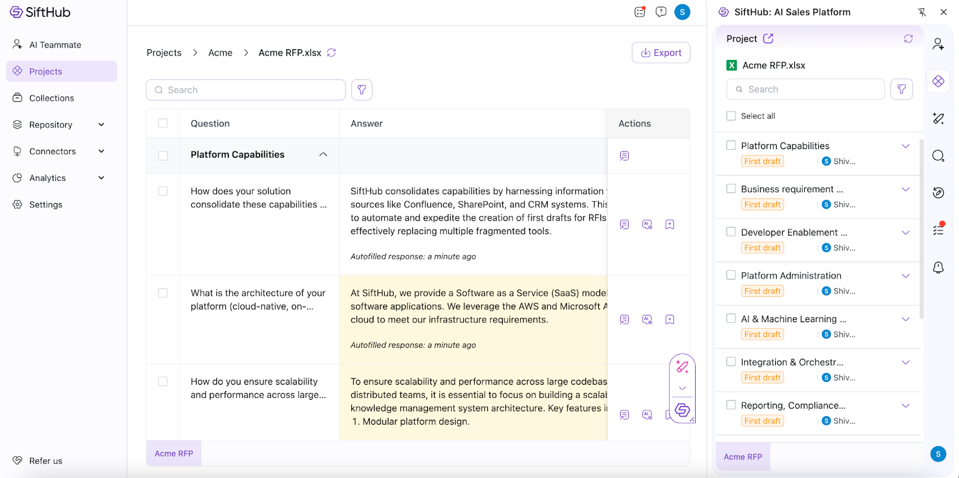Go to Projects breadcrumb link

tap(164, 53)
